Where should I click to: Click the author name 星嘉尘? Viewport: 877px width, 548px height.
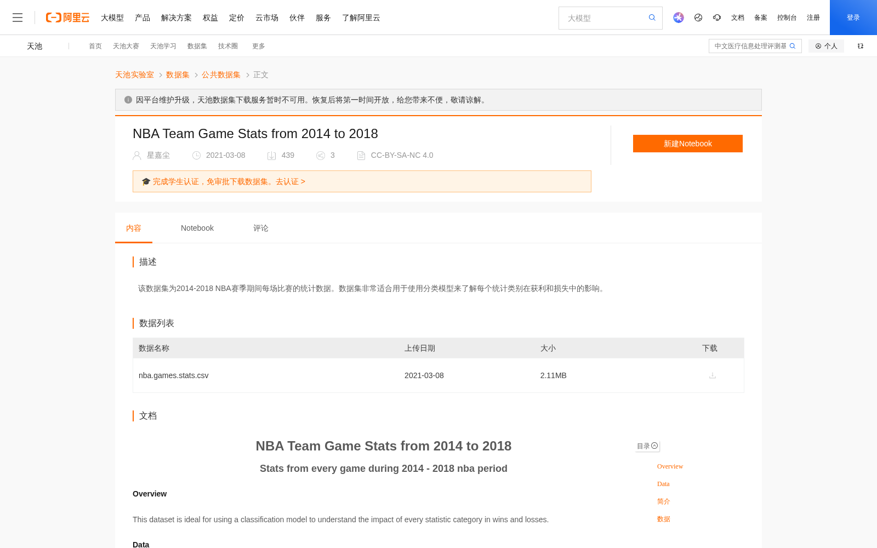pyautogui.click(x=158, y=156)
